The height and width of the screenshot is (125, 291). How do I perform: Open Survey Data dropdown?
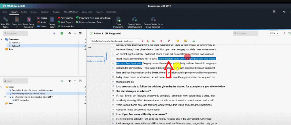pyautogui.click(x=52, y=22)
